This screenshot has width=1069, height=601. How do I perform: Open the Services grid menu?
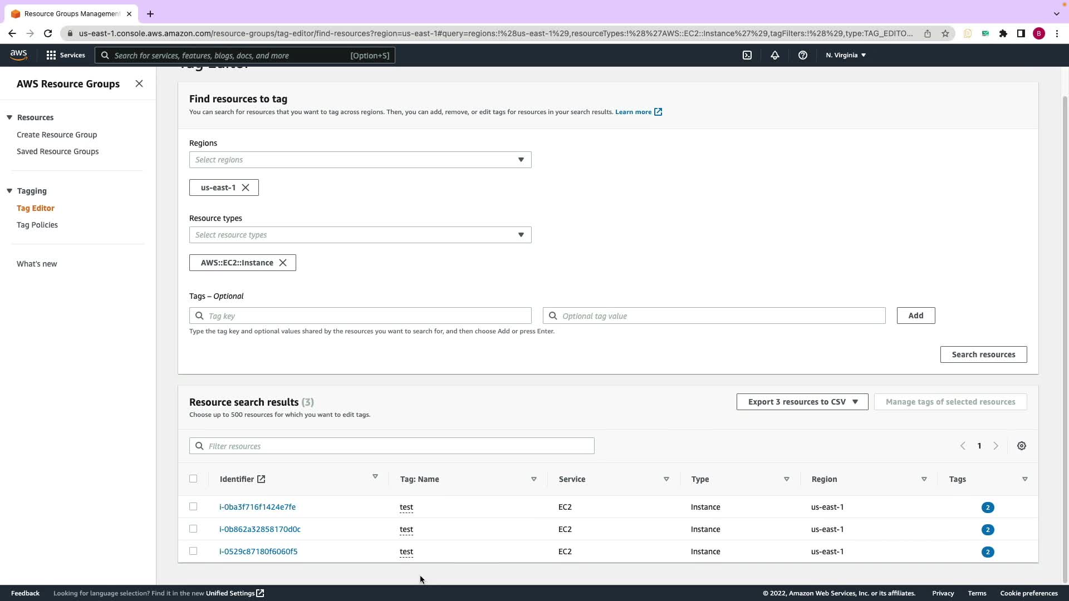[x=66, y=55]
